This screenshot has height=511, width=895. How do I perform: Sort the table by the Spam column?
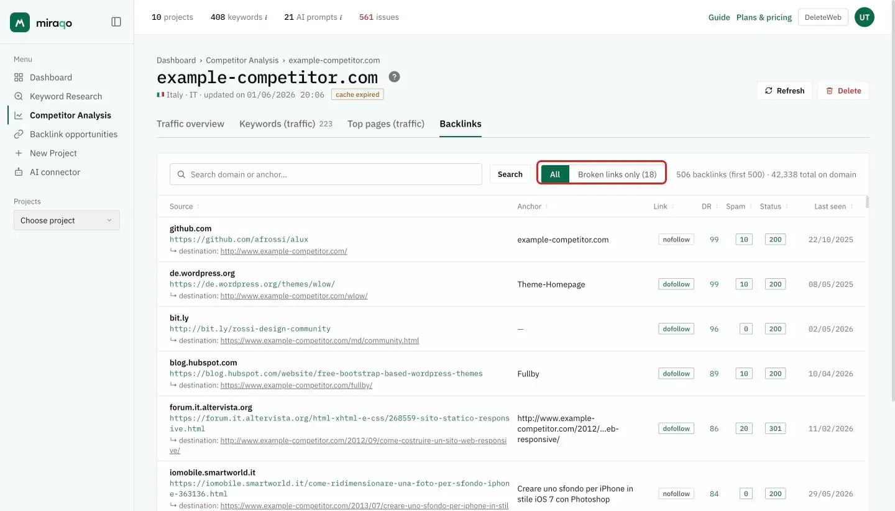(x=738, y=206)
